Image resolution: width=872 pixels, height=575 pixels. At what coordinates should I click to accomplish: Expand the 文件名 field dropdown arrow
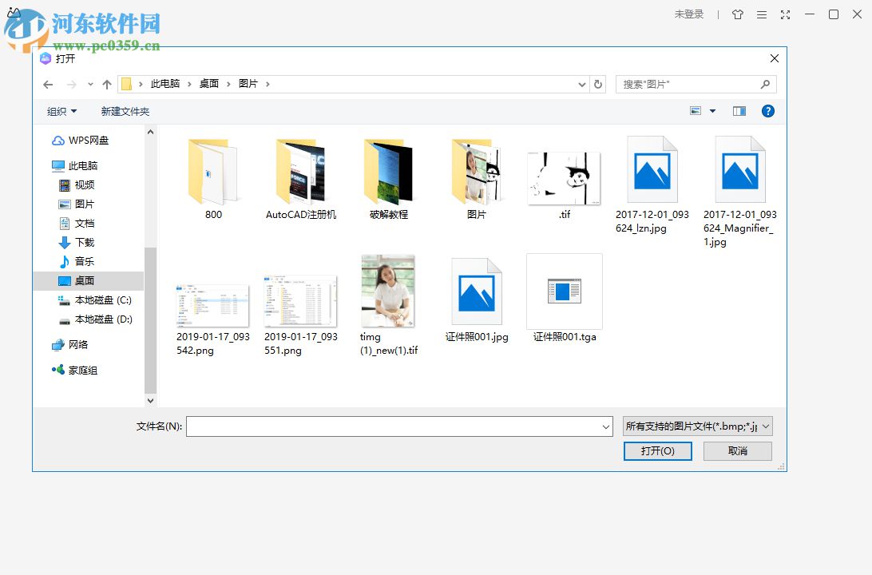(x=605, y=426)
